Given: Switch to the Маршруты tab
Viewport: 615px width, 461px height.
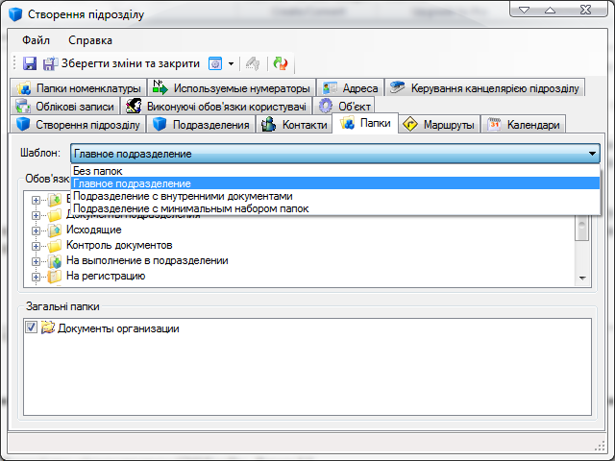Looking at the screenshot, I should [442, 125].
